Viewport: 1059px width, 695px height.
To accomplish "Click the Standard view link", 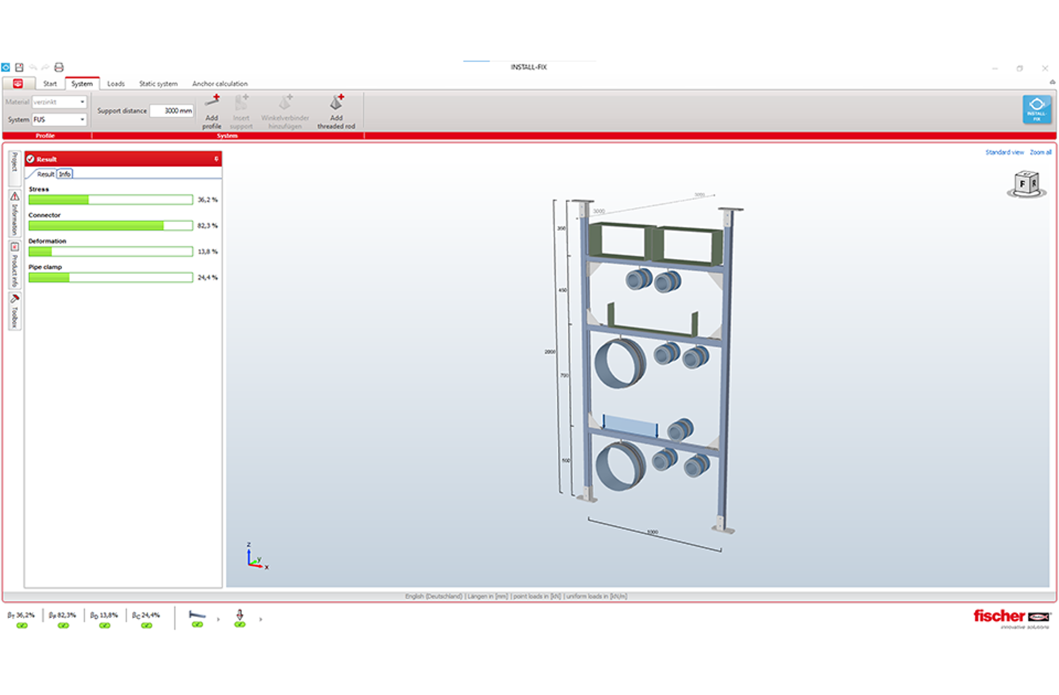I will [x=1004, y=152].
